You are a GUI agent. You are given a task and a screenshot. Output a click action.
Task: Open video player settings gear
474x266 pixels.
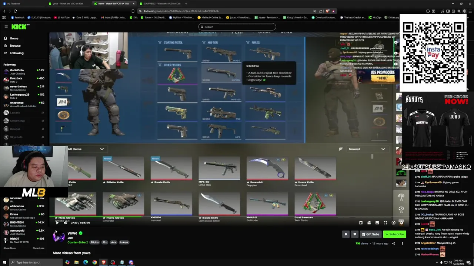(x=401, y=223)
